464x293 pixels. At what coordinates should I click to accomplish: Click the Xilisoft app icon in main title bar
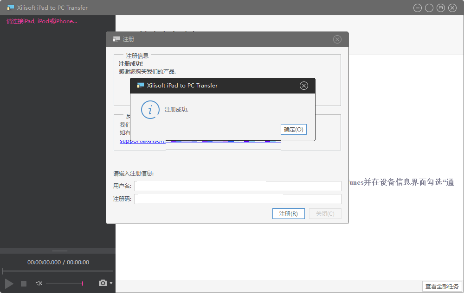[x=11, y=8]
